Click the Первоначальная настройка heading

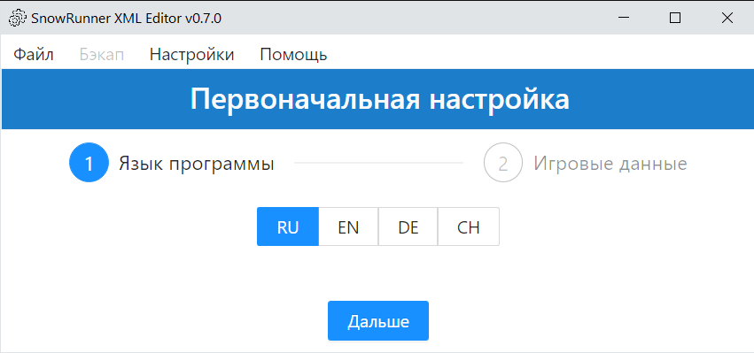380,99
